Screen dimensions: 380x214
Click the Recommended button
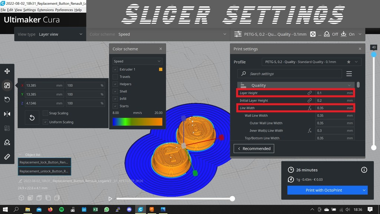point(254,149)
